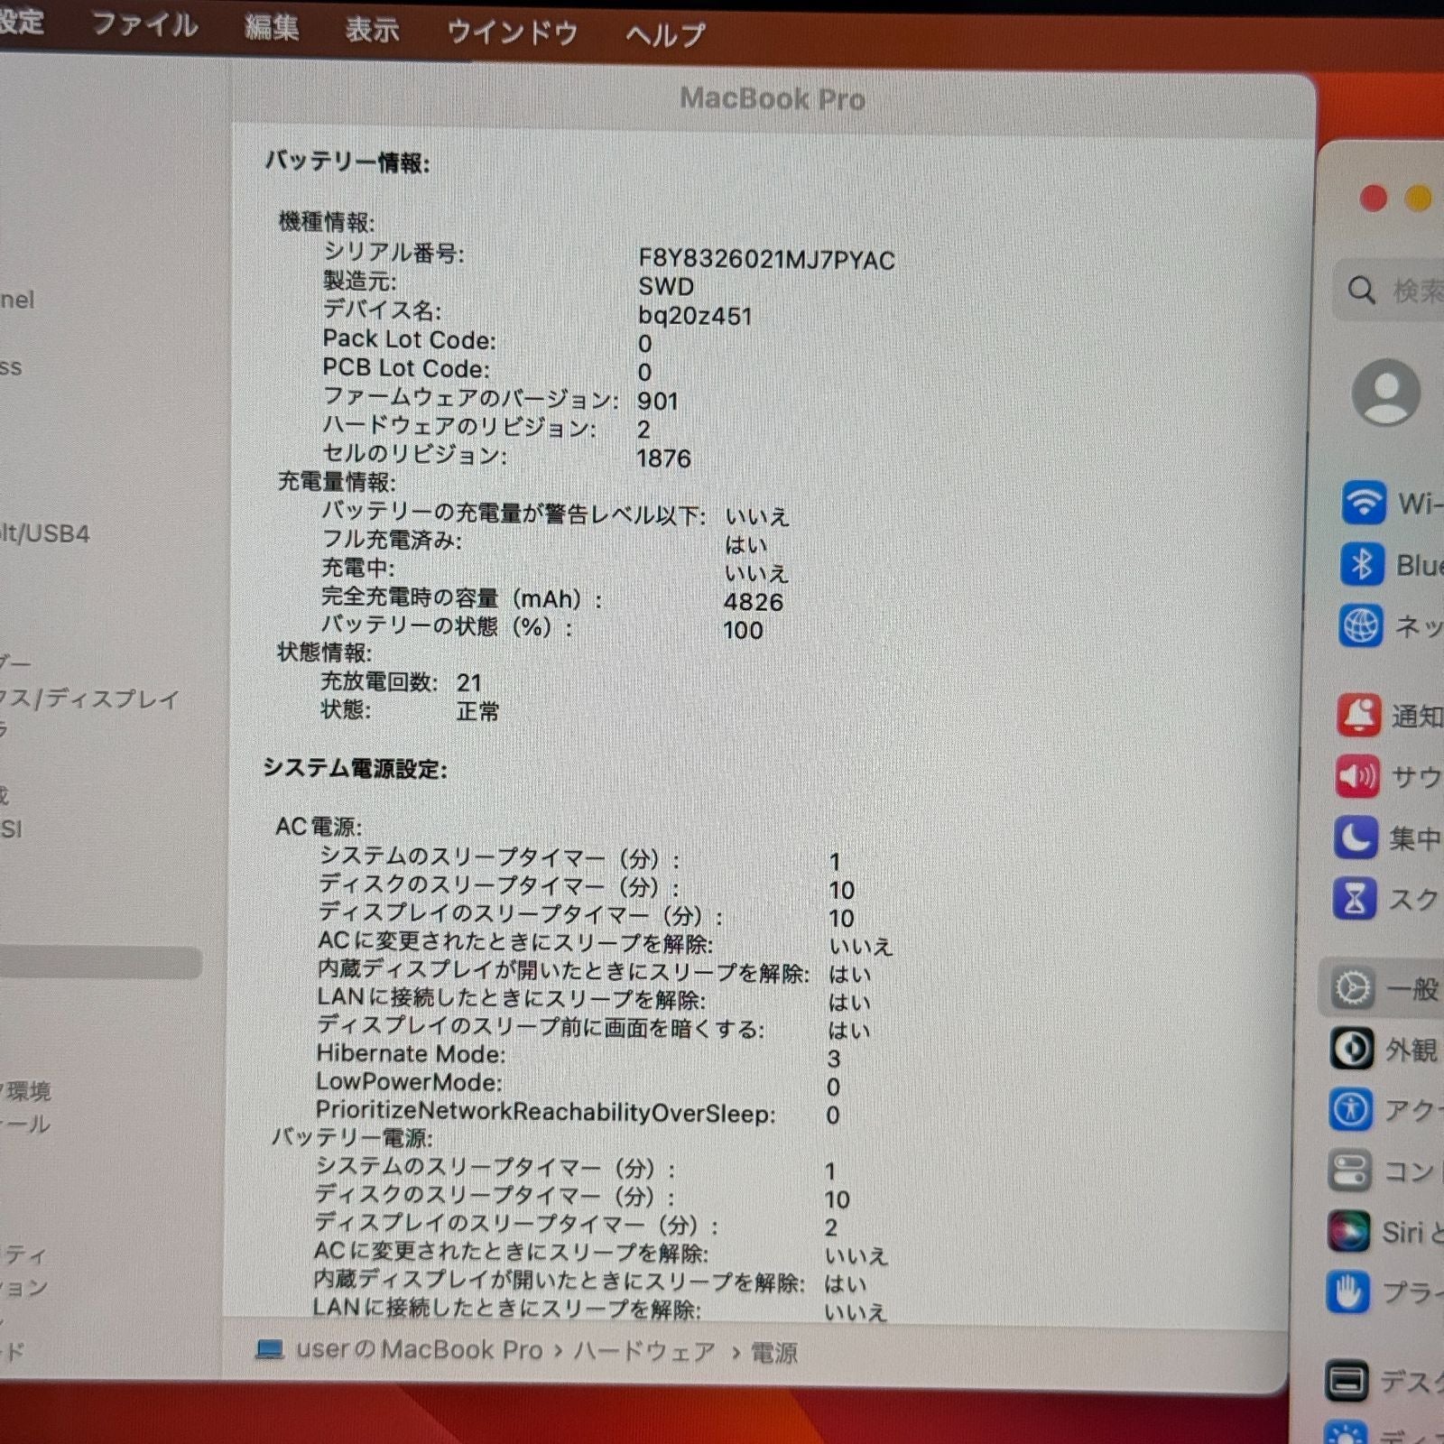Open the Notifications bell icon in Settings

coord(1359,715)
